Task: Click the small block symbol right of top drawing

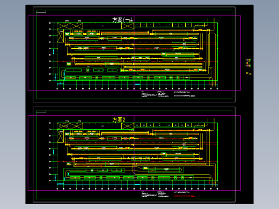Action: 248,63
